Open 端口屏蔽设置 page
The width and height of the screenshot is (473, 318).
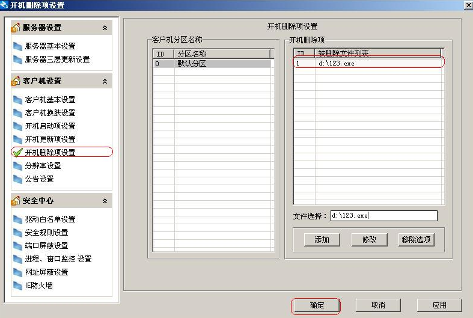coord(46,246)
